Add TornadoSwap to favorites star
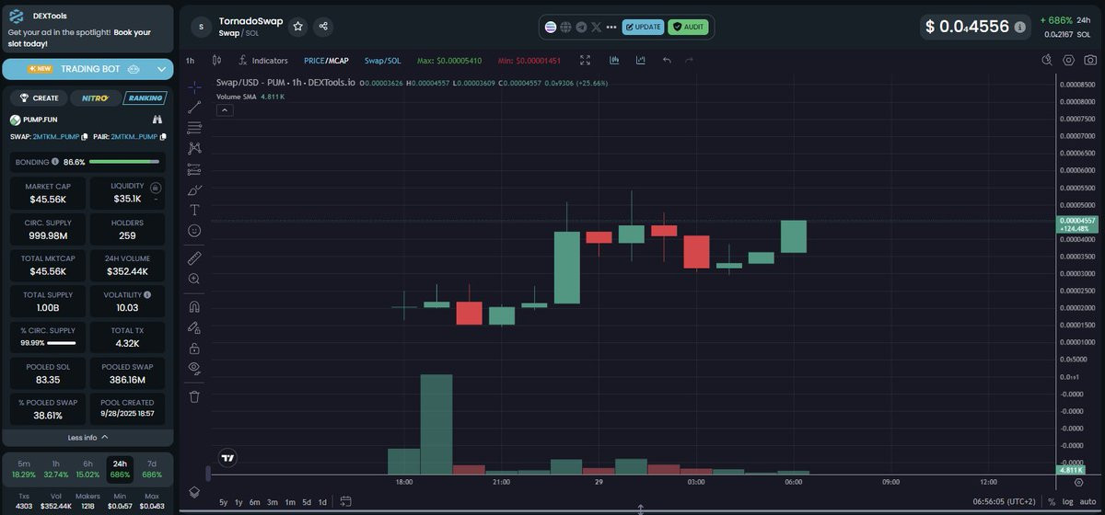This screenshot has width=1105, height=515. [x=298, y=27]
